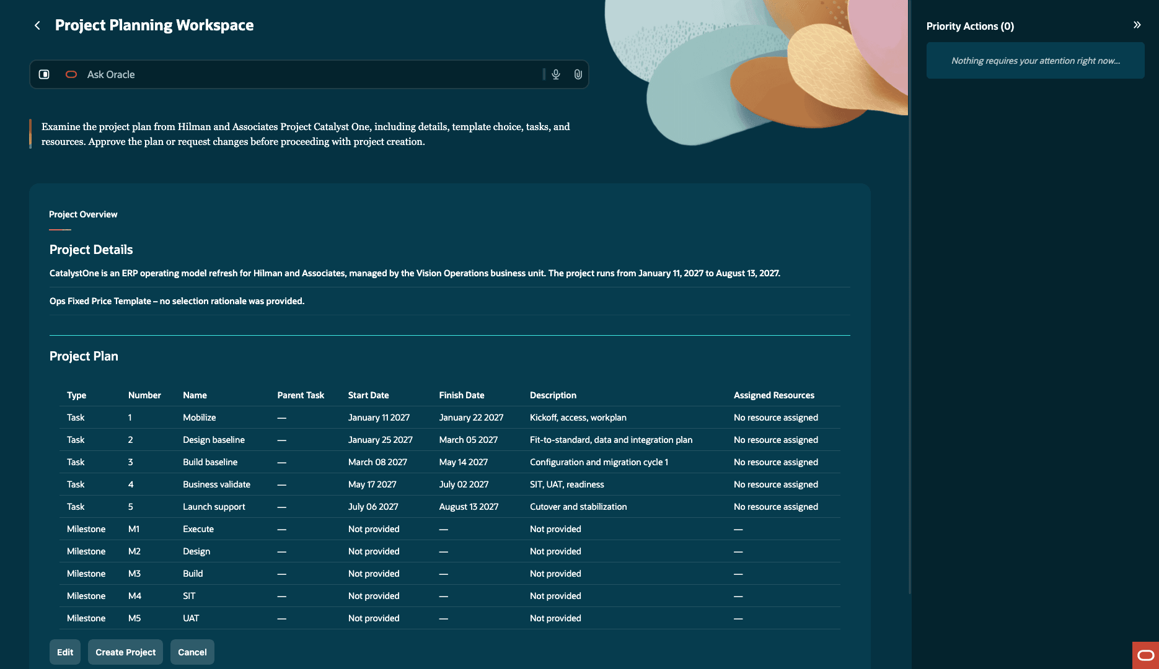Screen dimensions: 1159x669
Task: Click the M4 milestone number
Action: (x=134, y=596)
